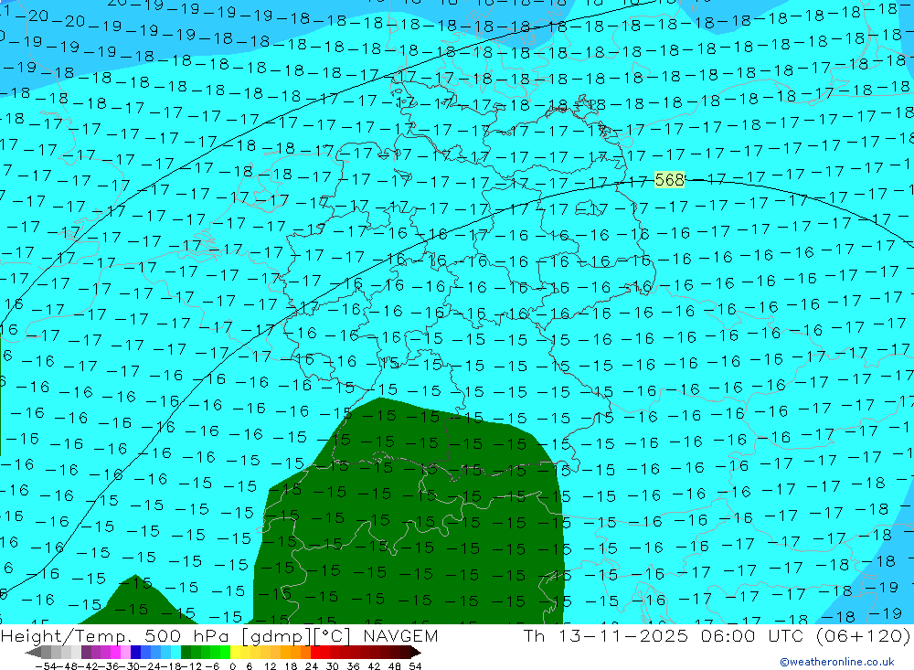914x670 pixels.
Task: Click the legend value 12
Action: (x=270, y=666)
